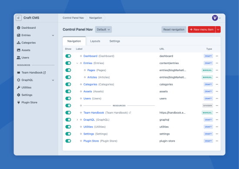Expand the GraphQL row in the table
This screenshot has height=169, width=239.
[77, 120]
